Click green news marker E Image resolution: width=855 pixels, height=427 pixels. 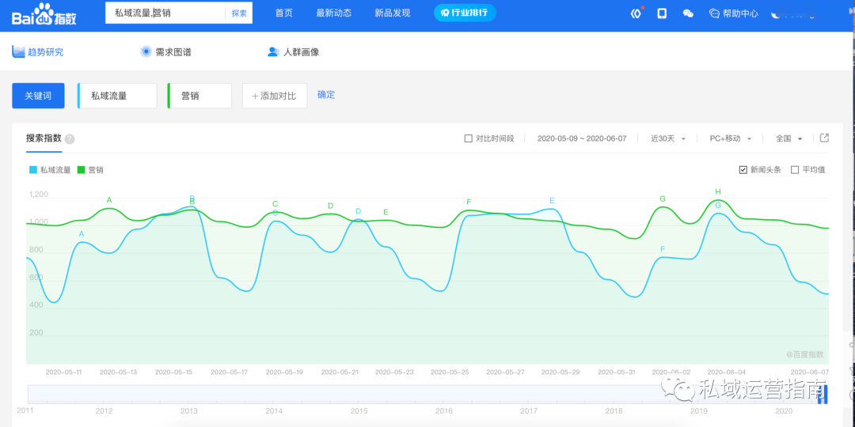click(386, 213)
